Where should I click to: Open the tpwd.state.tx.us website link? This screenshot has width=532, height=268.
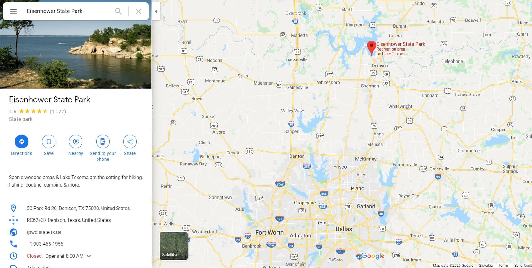tap(44, 232)
